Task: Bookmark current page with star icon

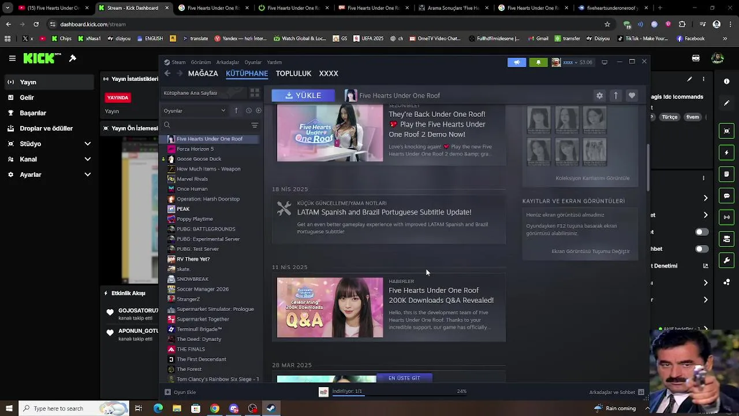Action: (607, 24)
